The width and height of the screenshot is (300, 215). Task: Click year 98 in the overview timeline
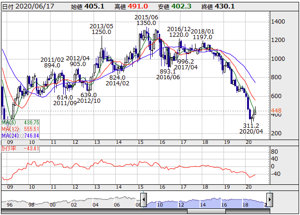click(x=31, y=205)
